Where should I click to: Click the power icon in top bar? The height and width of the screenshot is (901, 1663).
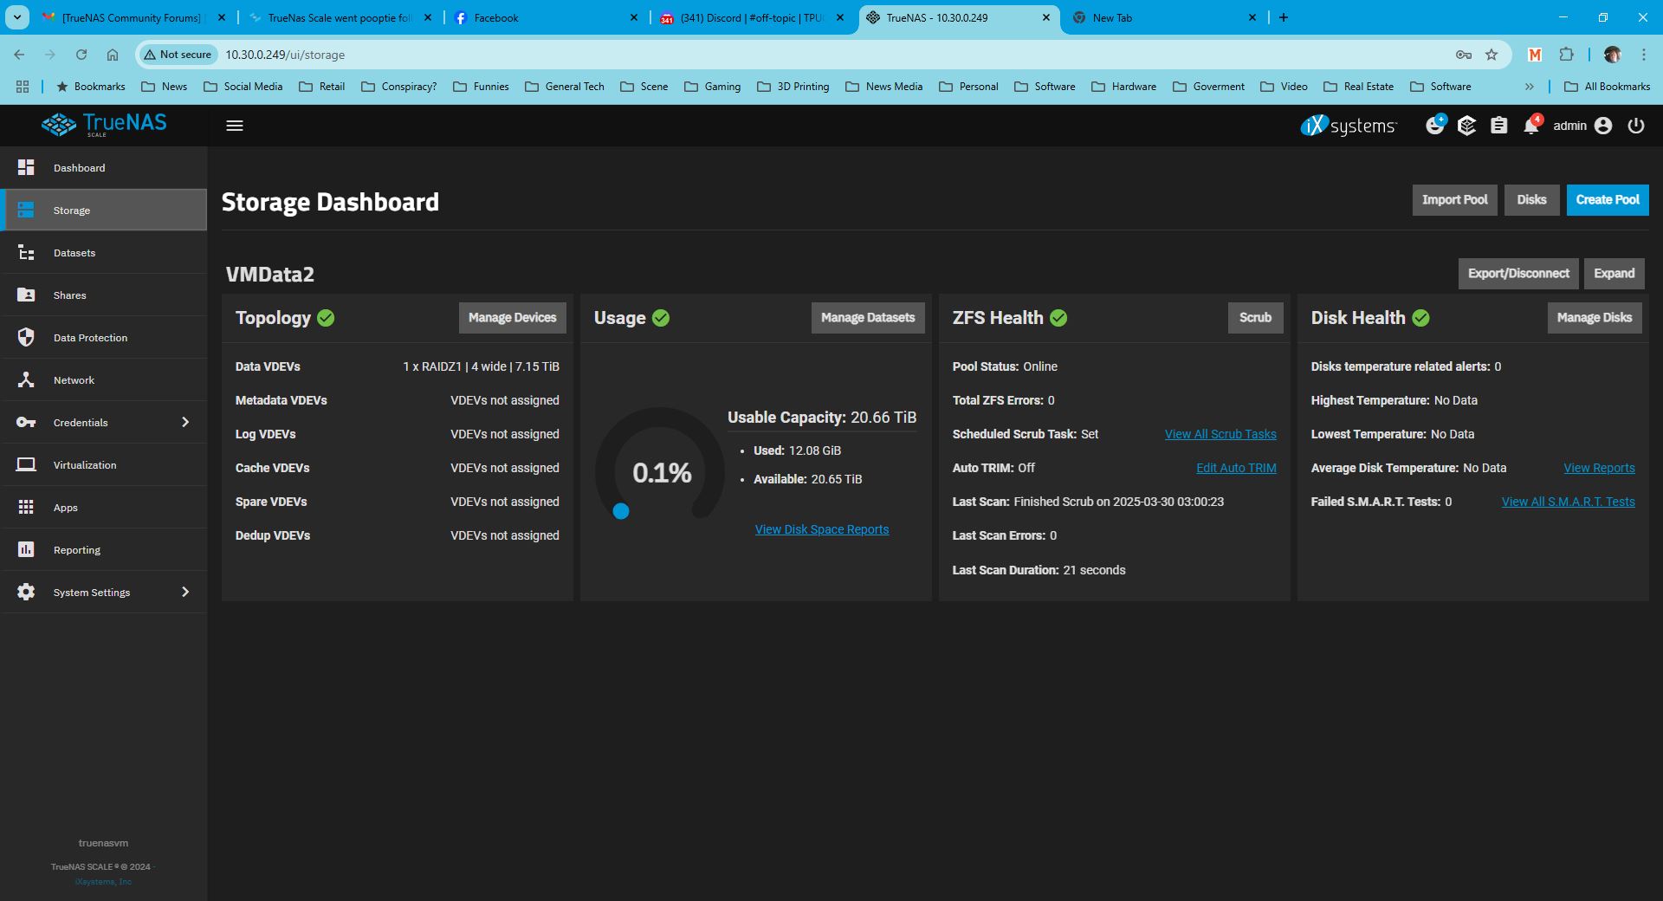click(x=1635, y=126)
